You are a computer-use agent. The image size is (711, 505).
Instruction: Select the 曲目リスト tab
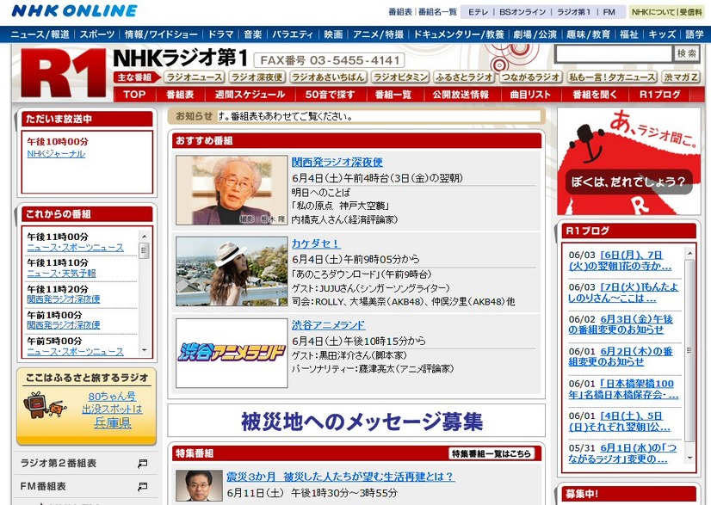tap(530, 95)
